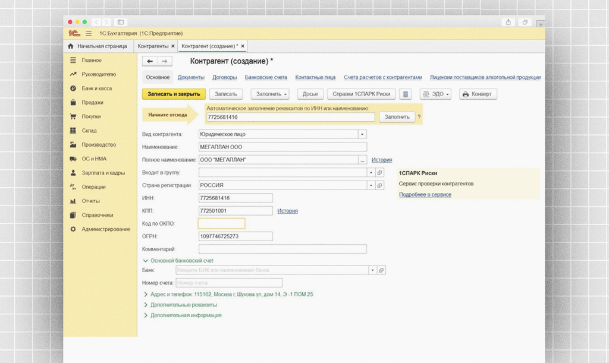
Task: Open the Покупки section
Action: [91, 116]
